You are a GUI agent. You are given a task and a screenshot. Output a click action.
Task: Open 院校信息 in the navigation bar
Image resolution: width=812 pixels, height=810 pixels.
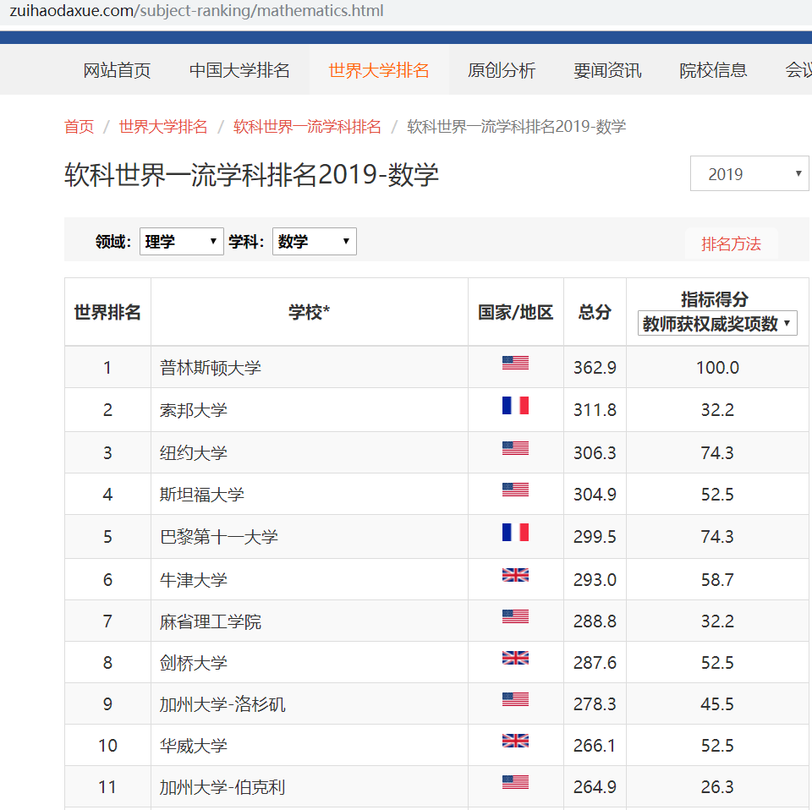[x=713, y=70]
